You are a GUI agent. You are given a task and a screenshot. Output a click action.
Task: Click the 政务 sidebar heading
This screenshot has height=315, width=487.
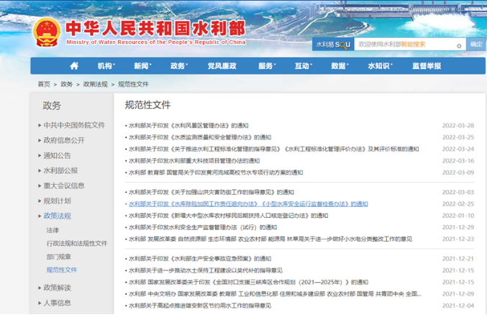52,106
